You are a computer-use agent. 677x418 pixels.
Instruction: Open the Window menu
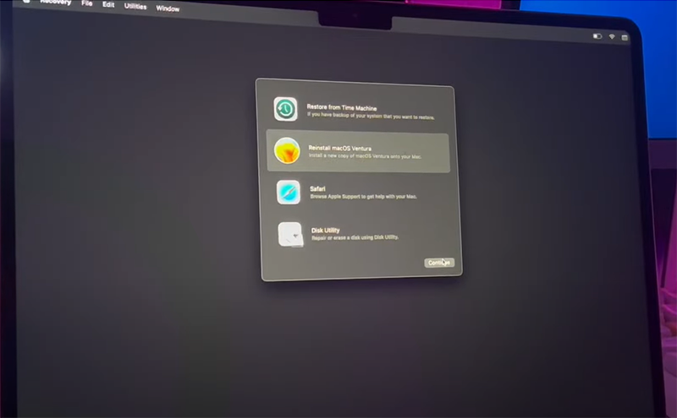168,8
